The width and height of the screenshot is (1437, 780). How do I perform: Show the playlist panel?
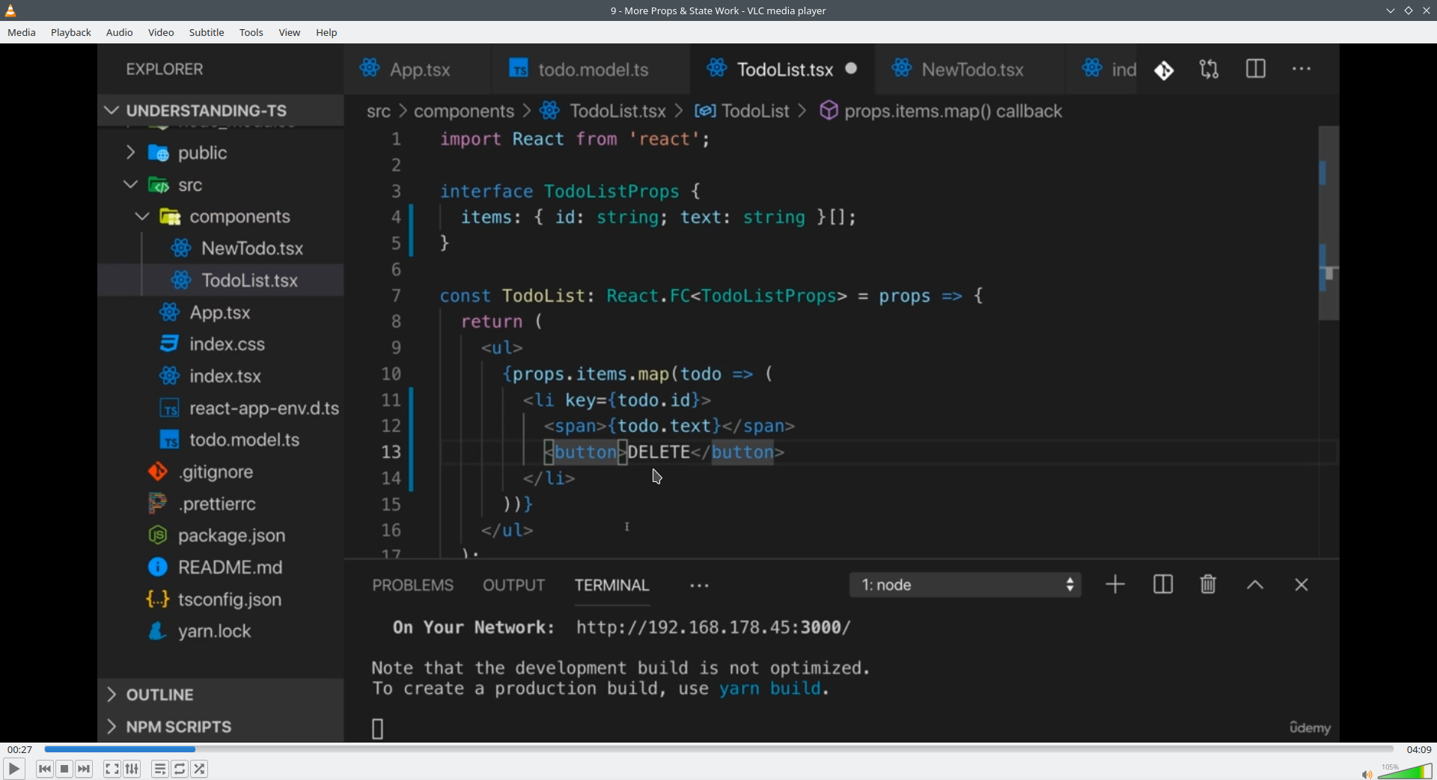159,769
